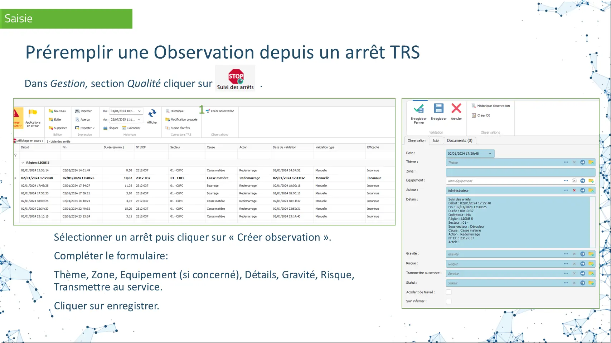Click the Suivi des arrêts STOP icon
611x343 pixels.
pyautogui.click(x=236, y=76)
